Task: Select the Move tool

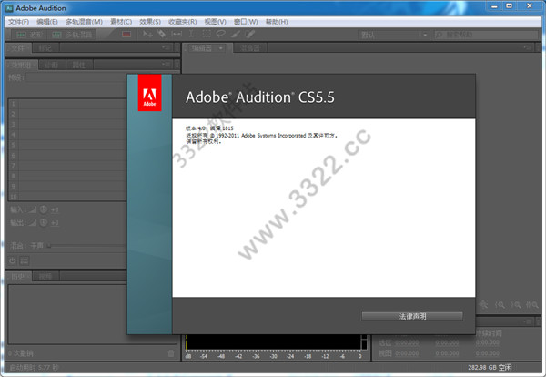Action: (x=147, y=34)
